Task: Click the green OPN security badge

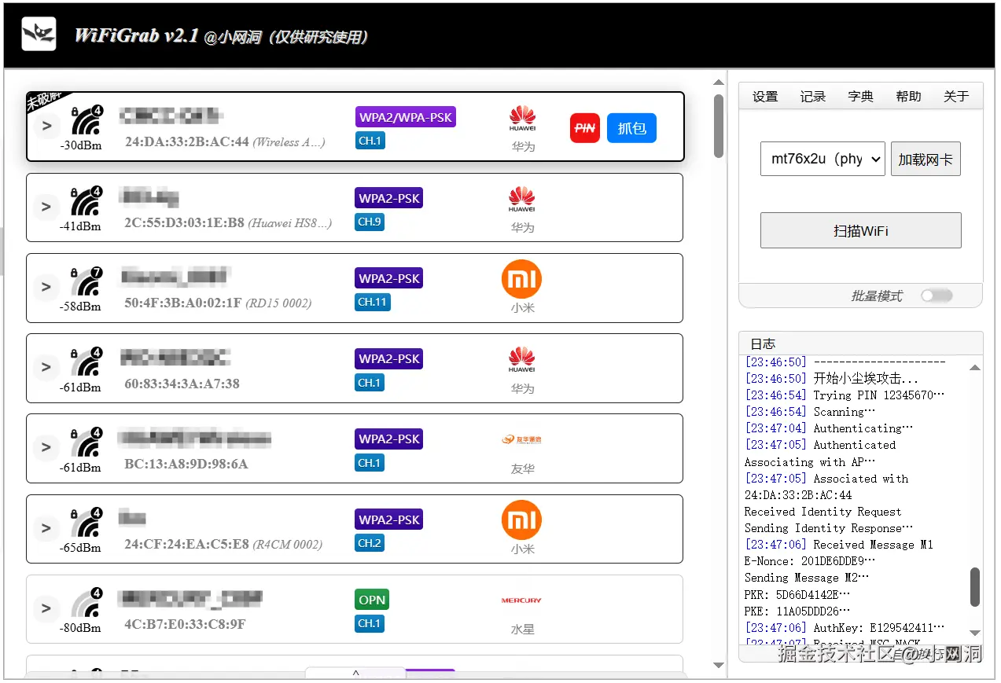Action: (x=372, y=600)
